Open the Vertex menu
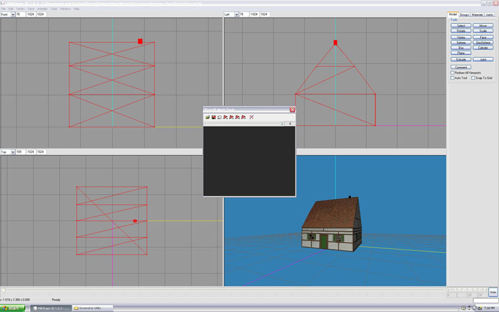The image size is (499, 312). pos(20,9)
